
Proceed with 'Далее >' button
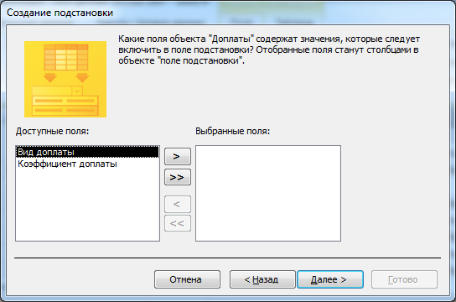[x=330, y=279]
